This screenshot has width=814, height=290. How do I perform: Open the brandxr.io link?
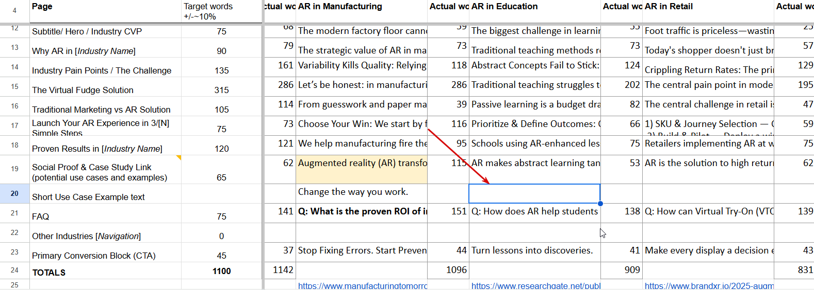click(x=709, y=285)
